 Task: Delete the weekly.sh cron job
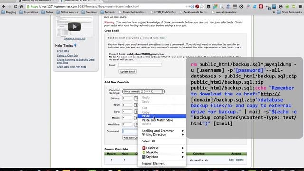pyautogui.click(x=239, y=160)
